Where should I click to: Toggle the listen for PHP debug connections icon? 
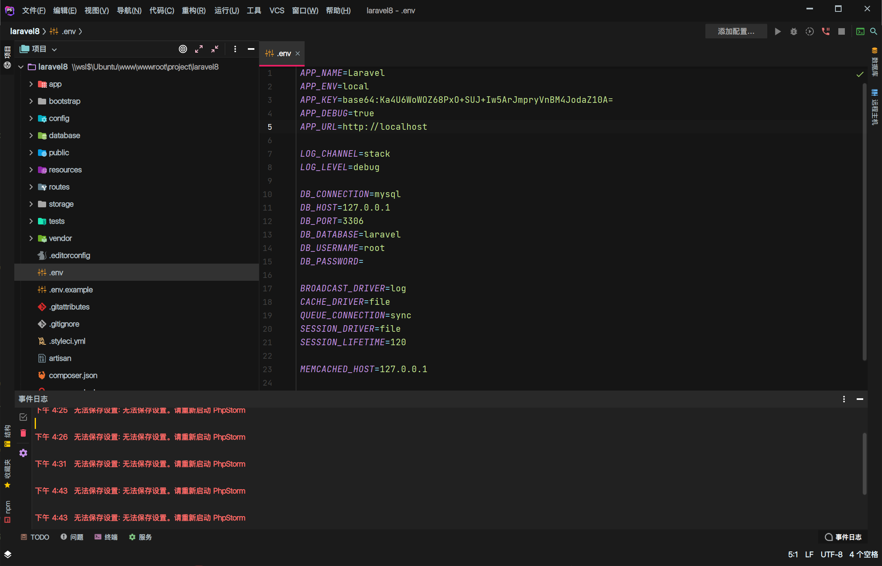[x=826, y=31]
